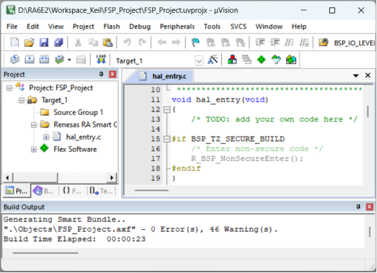
Task: Cut selection with scissors icon
Action: 78,43
